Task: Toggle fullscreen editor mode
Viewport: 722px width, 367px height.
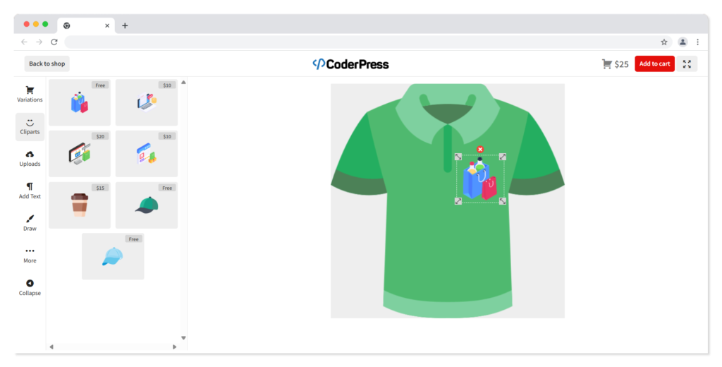Action: click(x=687, y=64)
